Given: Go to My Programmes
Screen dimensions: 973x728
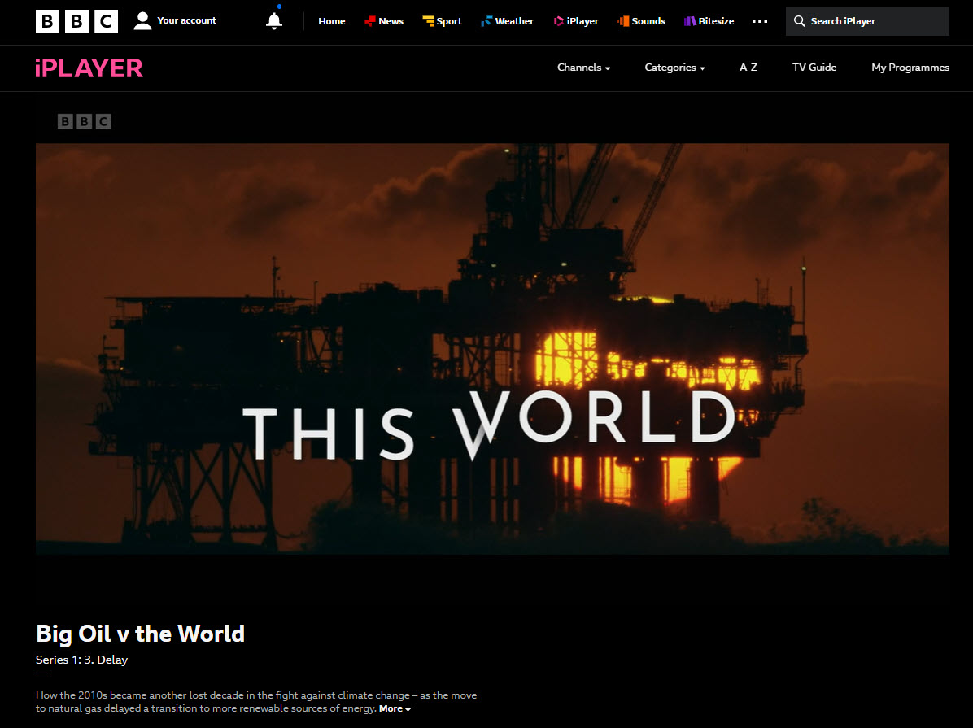Looking at the screenshot, I should pyautogui.click(x=910, y=68).
